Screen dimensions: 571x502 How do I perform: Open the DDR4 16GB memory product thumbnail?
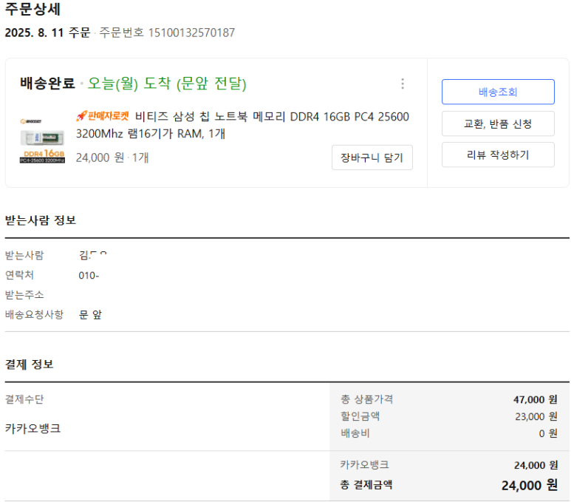pos(42,140)
